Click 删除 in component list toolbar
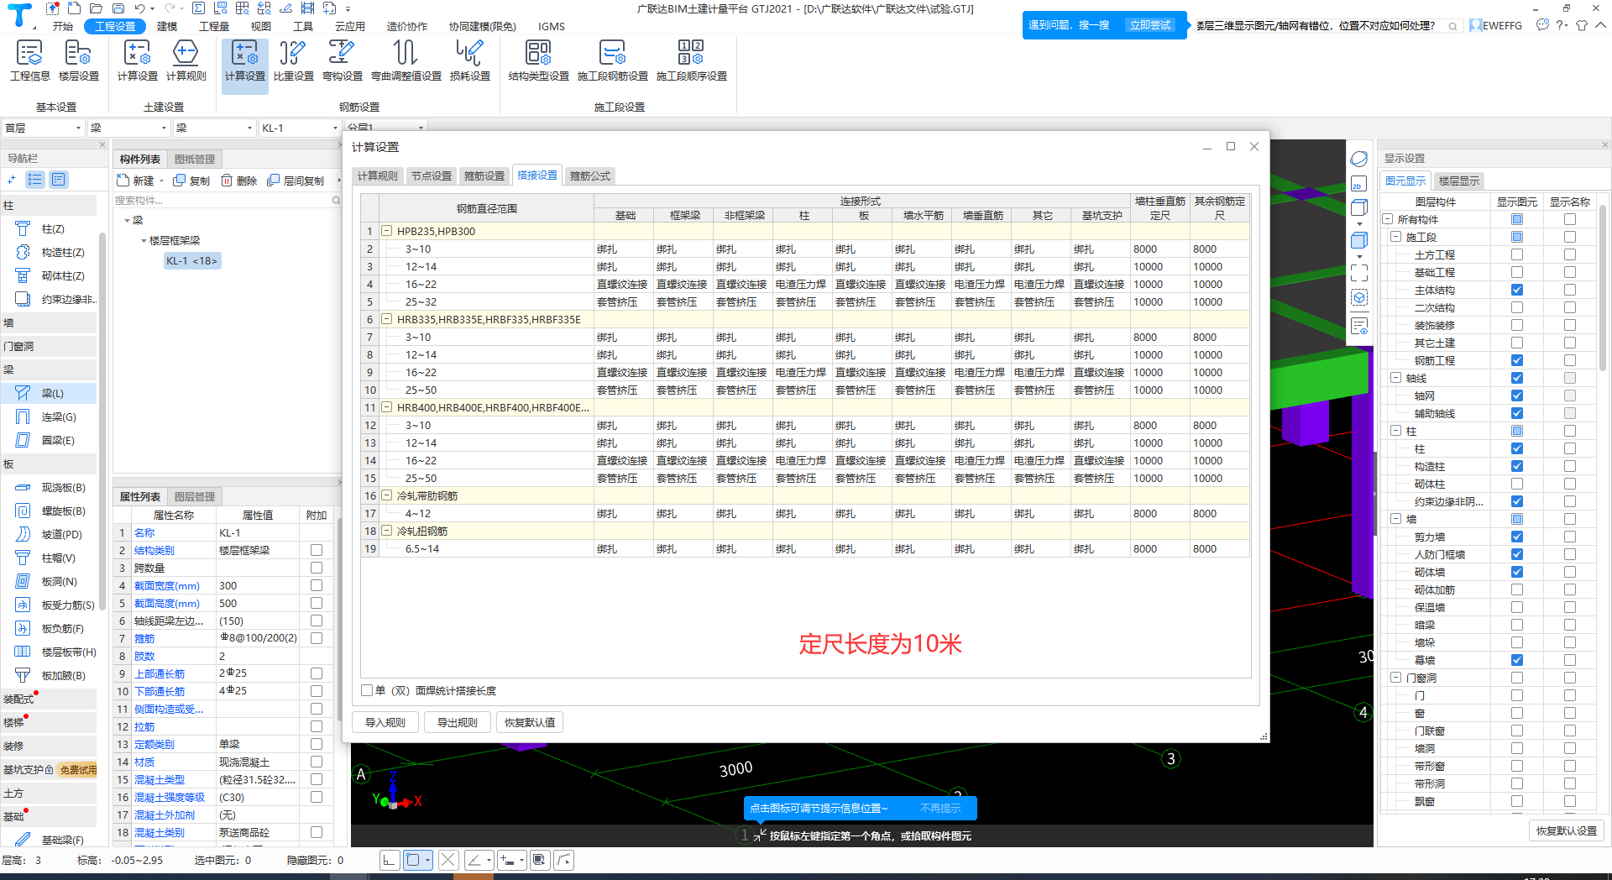Image resolution: width=1612 pixels, height=880 pixels. 238,181
